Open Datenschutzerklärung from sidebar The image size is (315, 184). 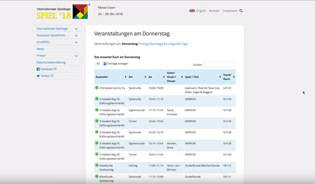tap(54, 62)
